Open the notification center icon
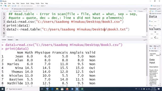Screen dimensions: 162x91 coord(159,89)
